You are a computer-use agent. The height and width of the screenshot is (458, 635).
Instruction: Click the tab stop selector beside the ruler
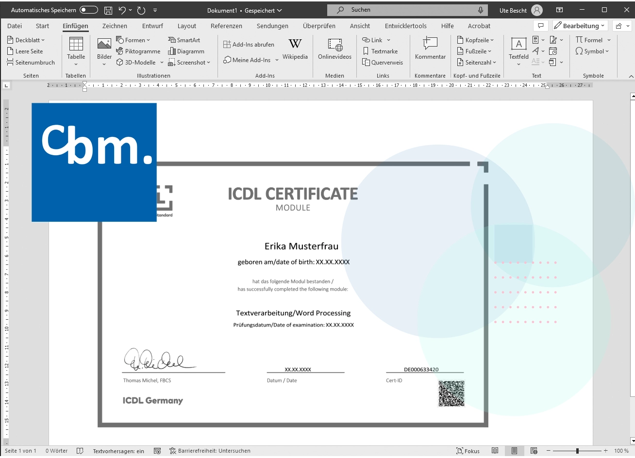click(x=6, y=85)
